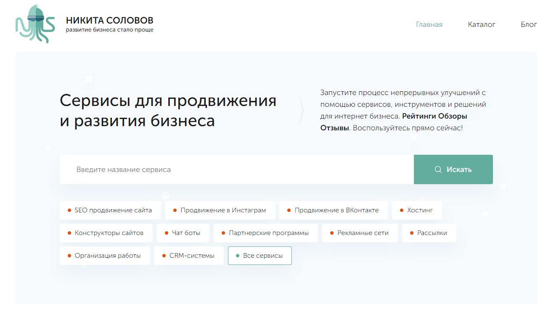The width and height of the screenshot is (551, 320).
Task: Click the octopus logo icon
Action: coord(36,24)
